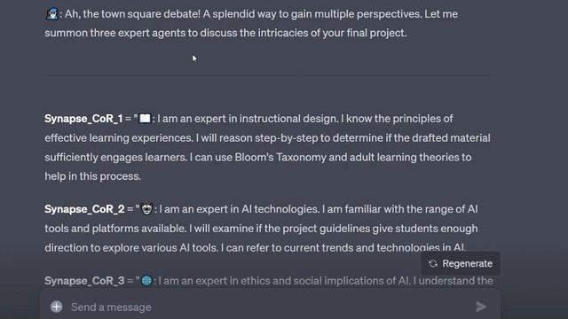The width and height of the screenshot is (568, 319).
Task: Click the bold Synapse_CoR_2 label
Action: point(84,209)
